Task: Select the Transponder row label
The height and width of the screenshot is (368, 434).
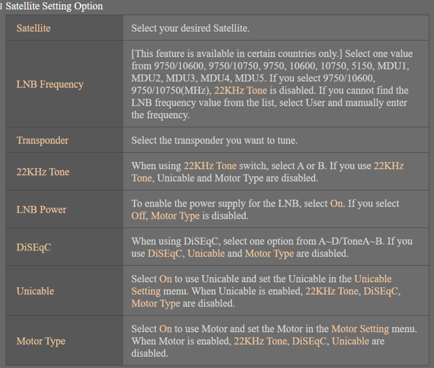Action: 42,140
